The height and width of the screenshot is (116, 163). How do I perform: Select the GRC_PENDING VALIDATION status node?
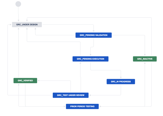(93, 35)
